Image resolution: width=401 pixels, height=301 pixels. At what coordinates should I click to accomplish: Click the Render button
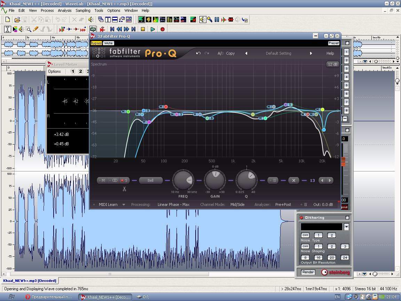(308, 272)
